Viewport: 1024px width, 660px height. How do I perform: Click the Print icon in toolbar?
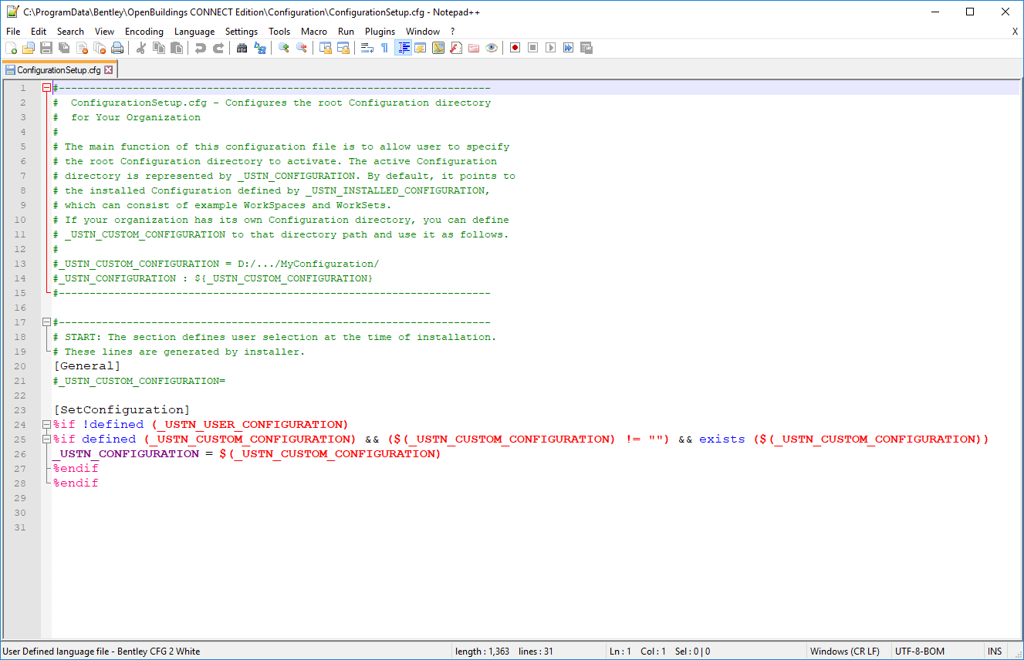point(117,48)
